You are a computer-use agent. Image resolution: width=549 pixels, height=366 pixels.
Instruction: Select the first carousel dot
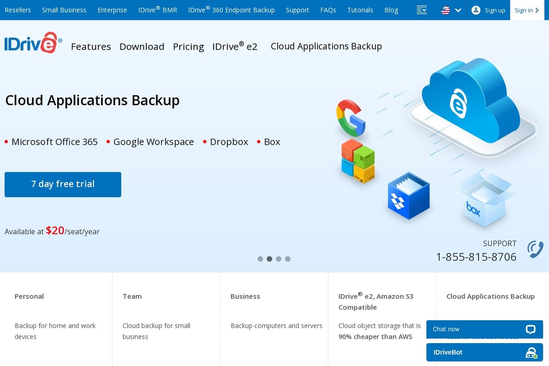(260, 259)
